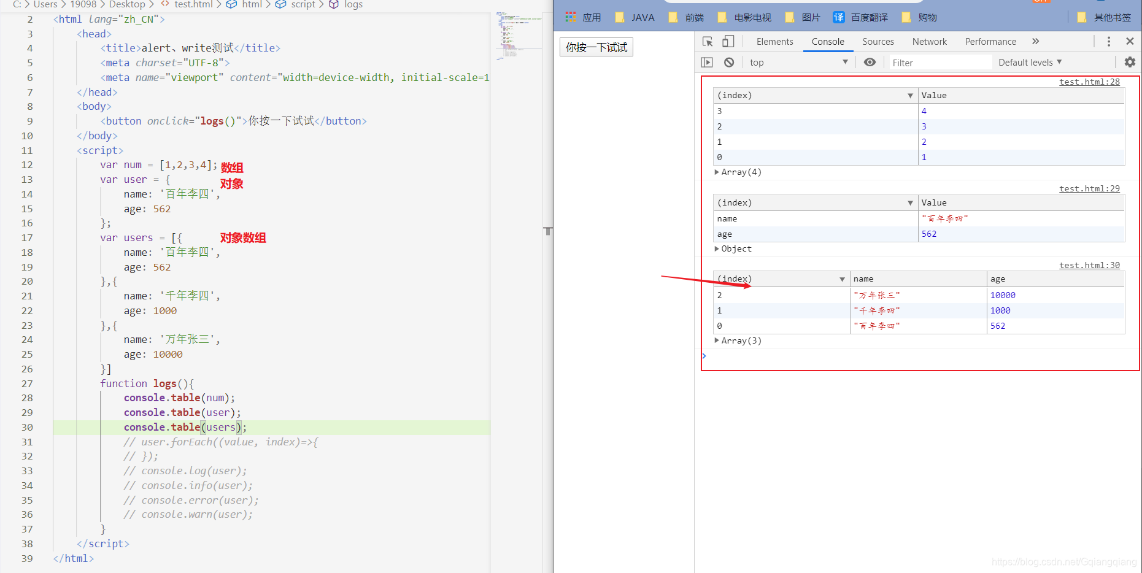Screen dimensions: 1142x573
Task: Open the 电影电视 bookmark folder
Action: 744,17
